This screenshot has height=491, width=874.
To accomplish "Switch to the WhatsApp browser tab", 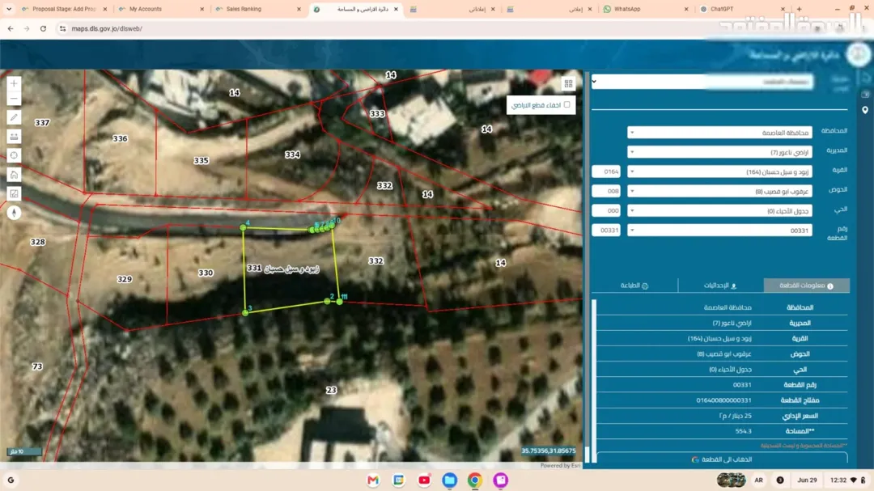I will [x=645, y=9].
